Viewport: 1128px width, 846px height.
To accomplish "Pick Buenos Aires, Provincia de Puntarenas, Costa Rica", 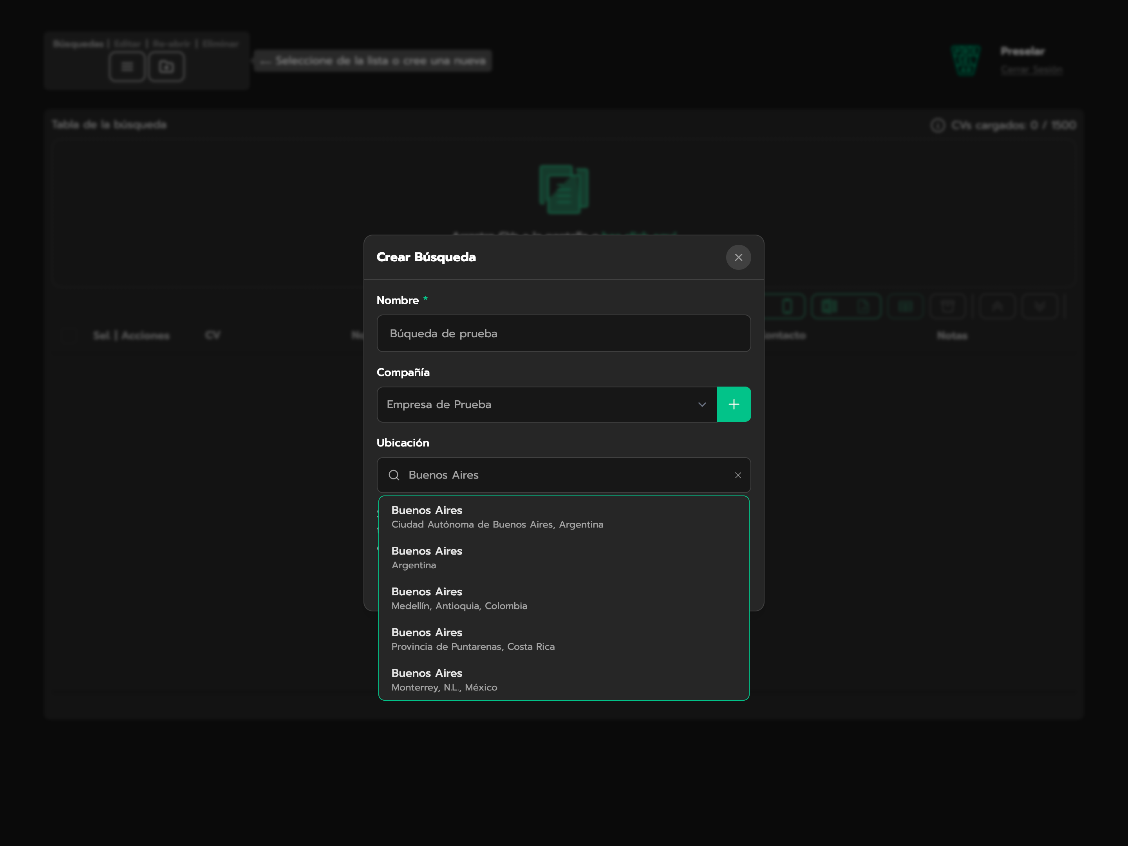I will coord(564,639).
